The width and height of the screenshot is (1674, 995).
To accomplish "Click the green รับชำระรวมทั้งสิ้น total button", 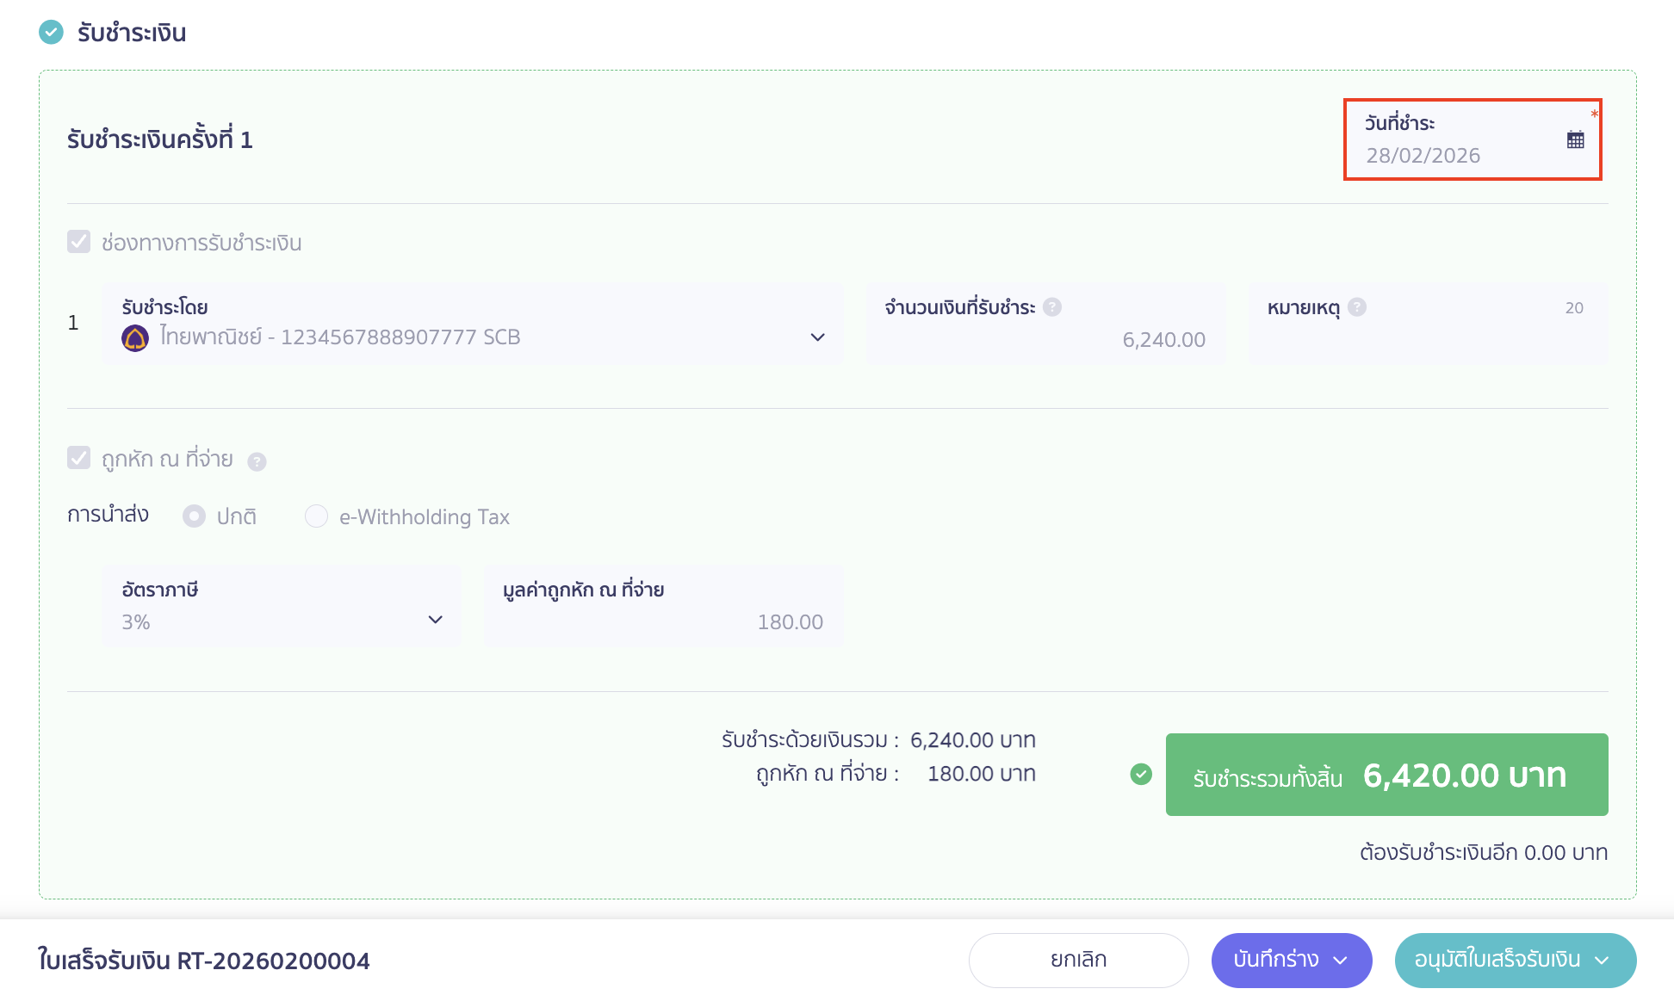I will point(1386,775).
